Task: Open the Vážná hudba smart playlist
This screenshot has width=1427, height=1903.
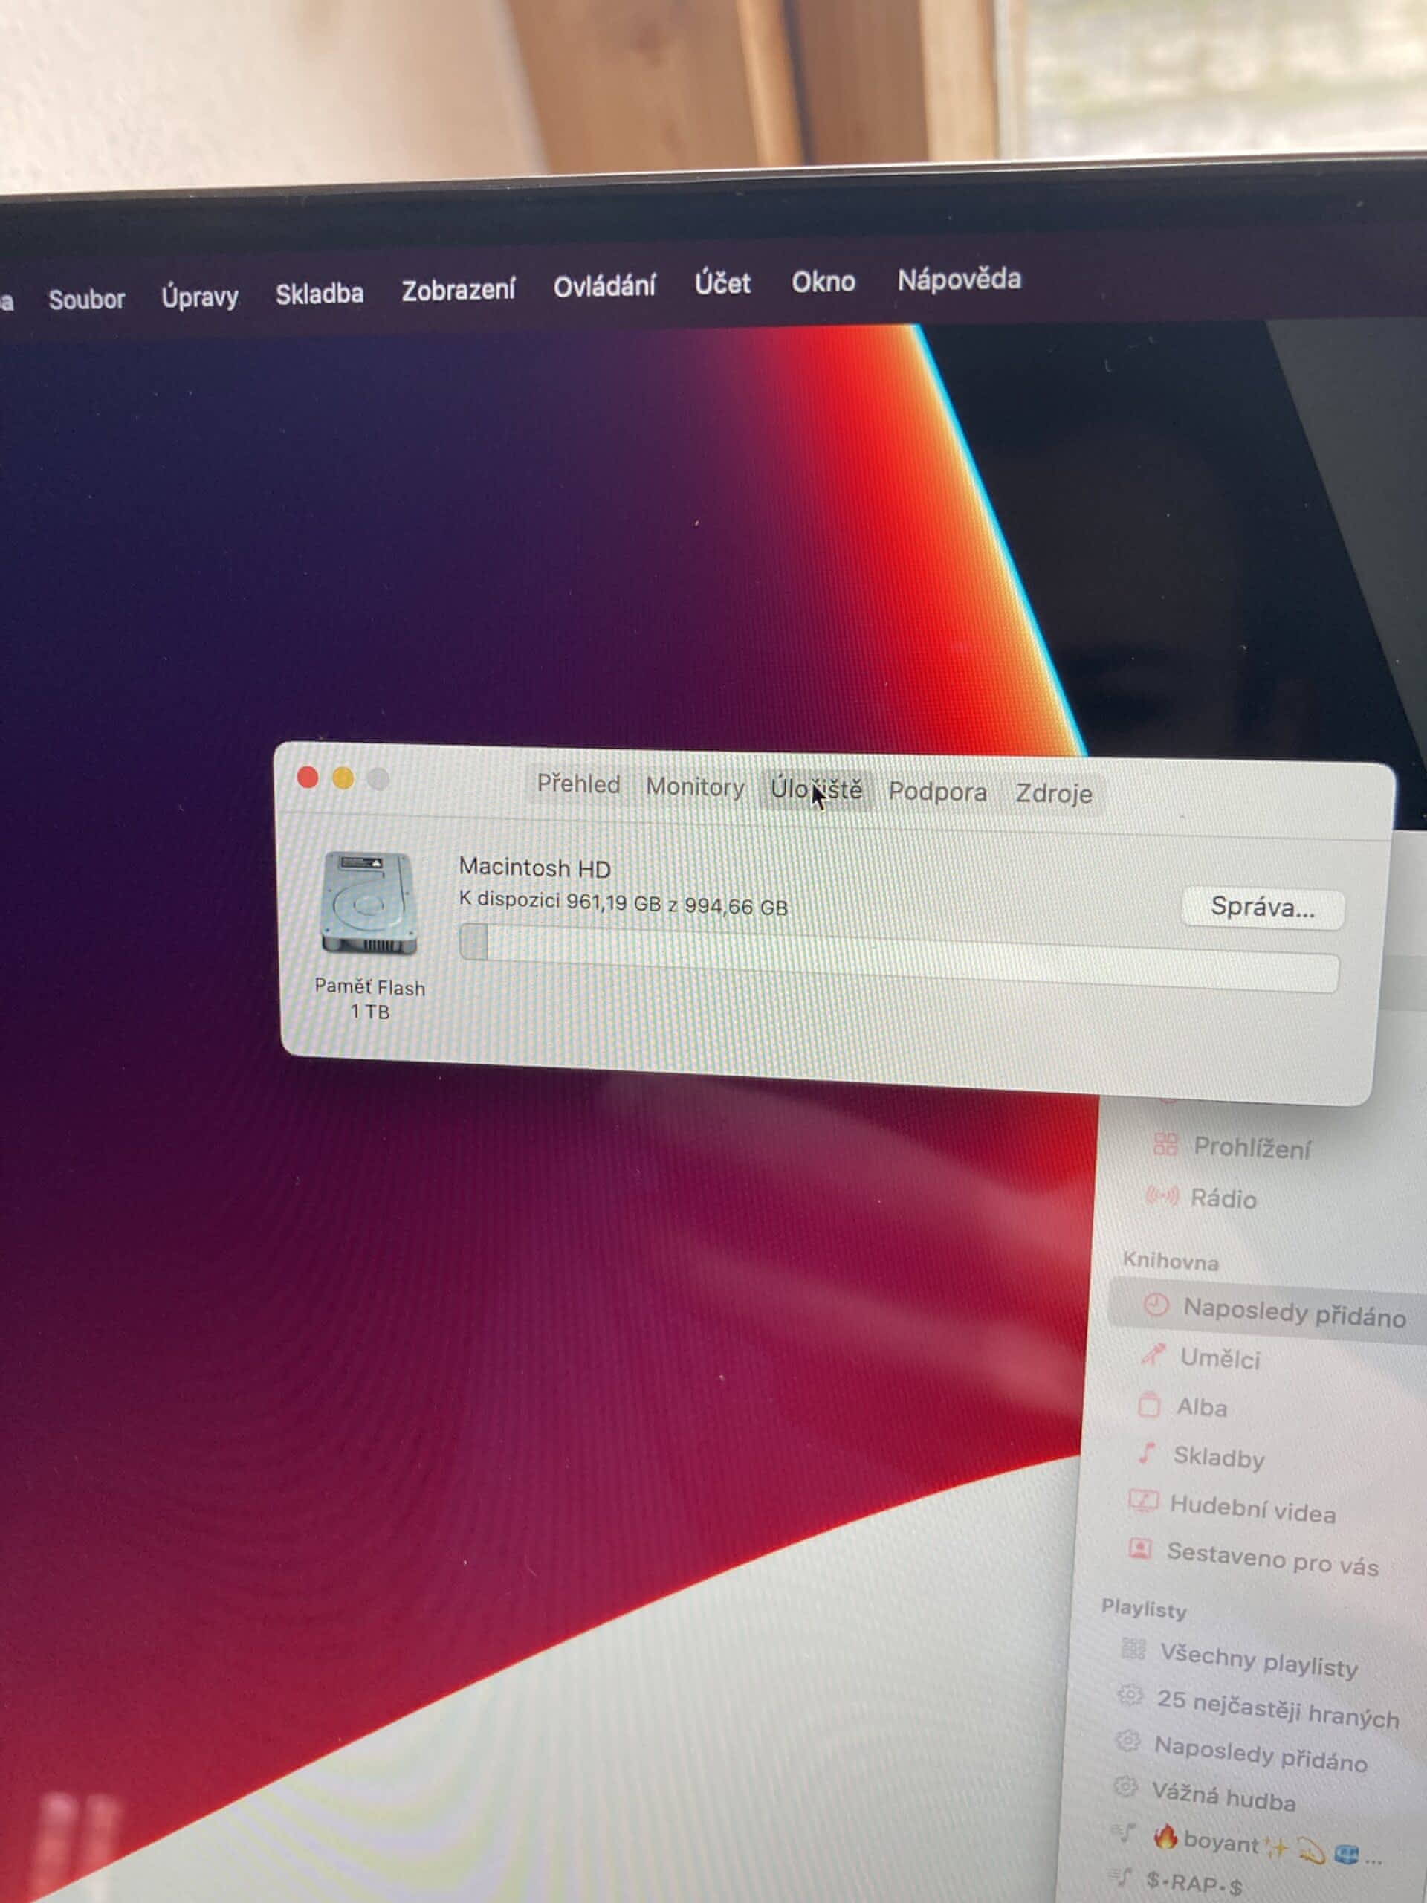Action: [x=1223, y=1796]
